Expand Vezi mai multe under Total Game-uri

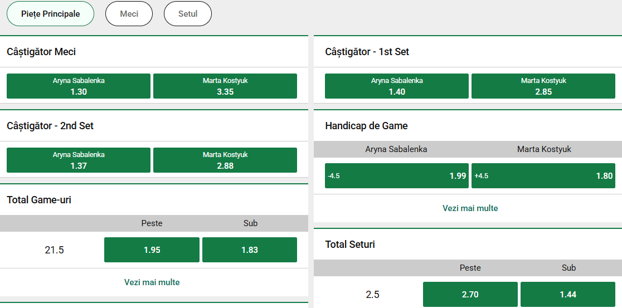coord(152,282)
